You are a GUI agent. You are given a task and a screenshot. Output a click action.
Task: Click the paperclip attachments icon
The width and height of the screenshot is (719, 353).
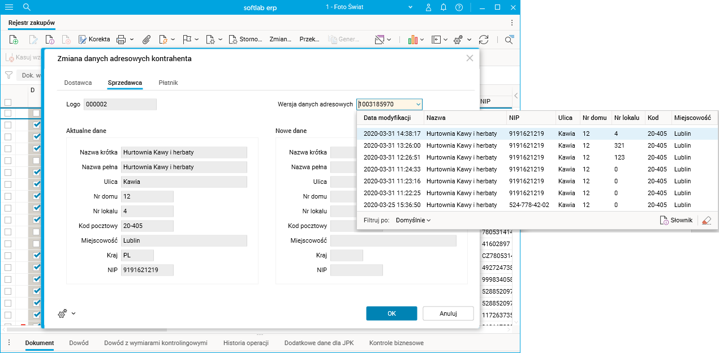click(x=146, y=40)
